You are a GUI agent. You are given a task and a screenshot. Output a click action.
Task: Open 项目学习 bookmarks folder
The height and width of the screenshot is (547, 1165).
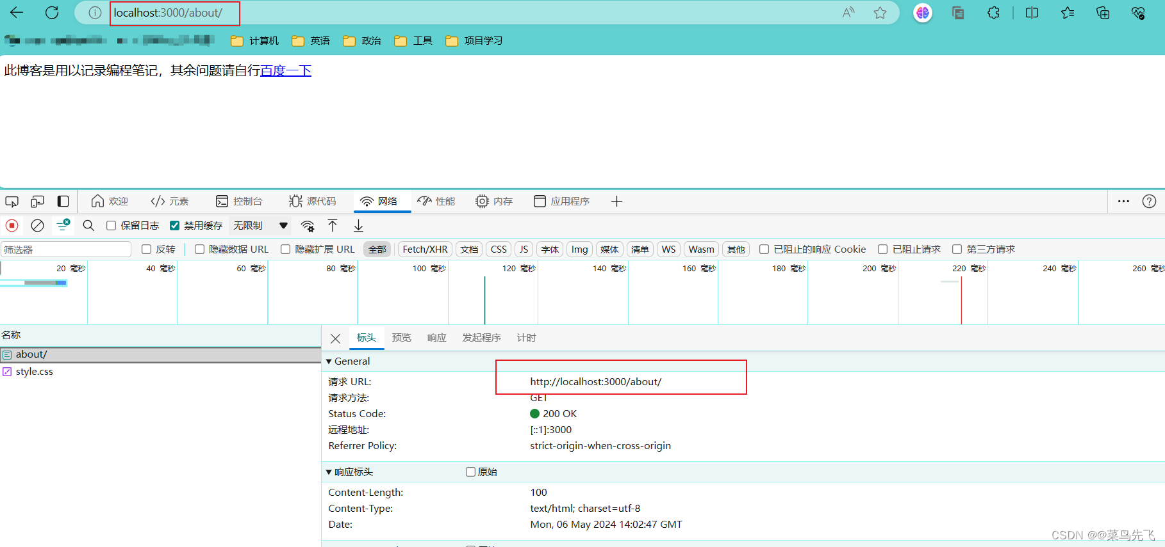point(474,40)
